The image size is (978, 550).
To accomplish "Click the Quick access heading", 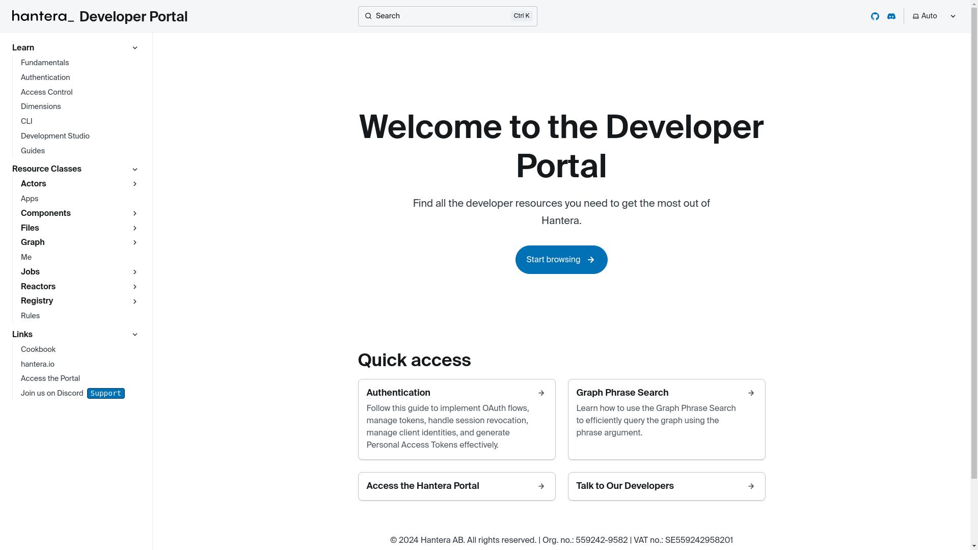I will pyautogui.click(x=414, y=360).
